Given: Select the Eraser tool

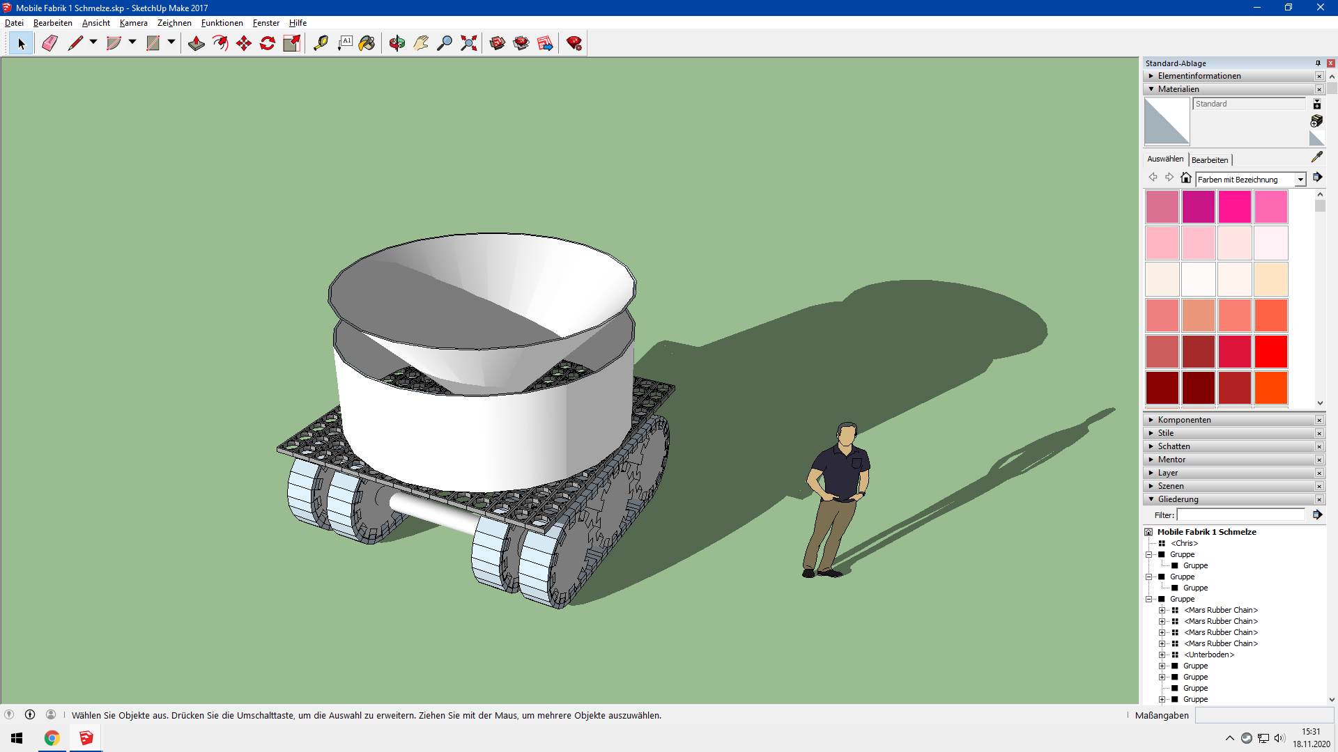Looking at the screenshot, I should click(x=49, y=43).
